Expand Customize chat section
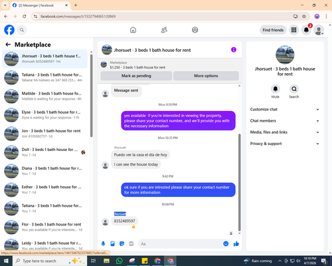The width and height of the screenshot is (332, 266). pos(285,109)
